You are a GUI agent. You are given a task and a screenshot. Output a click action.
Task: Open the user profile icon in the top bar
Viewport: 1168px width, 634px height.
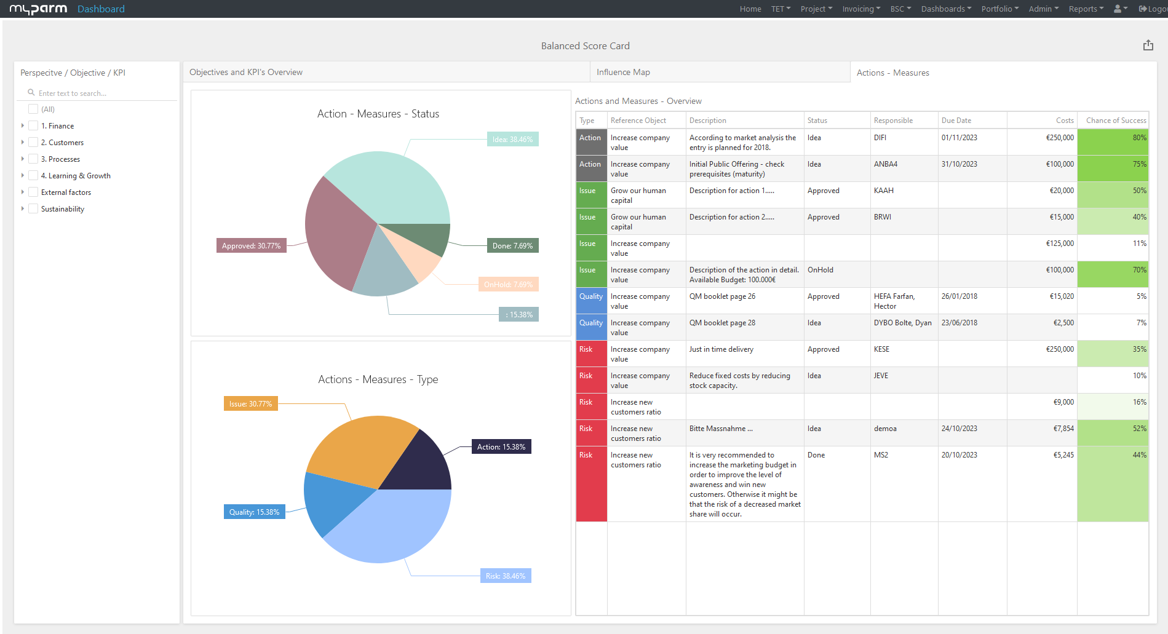pos(1119,9)
